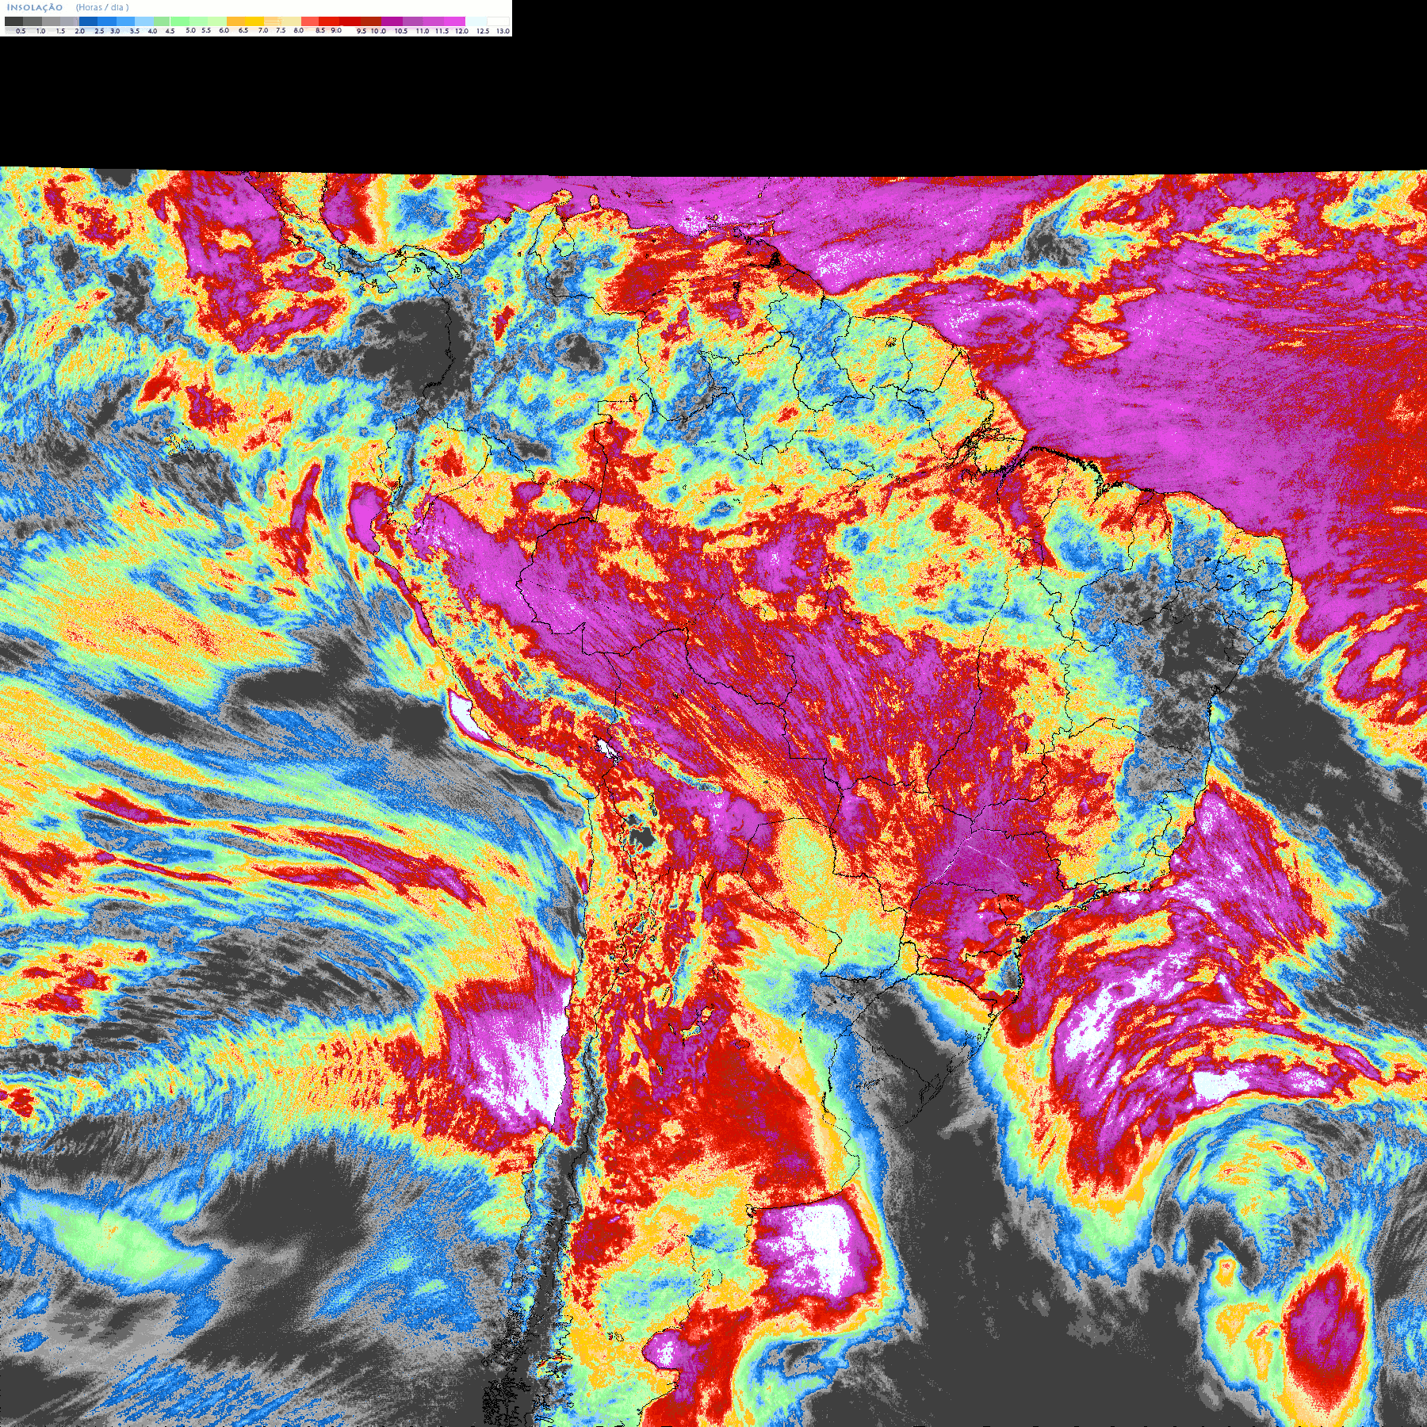Select the darkest gray swatch starting the legend
The height and width of the screenshot is (1427, 1427).
(13, 21)
